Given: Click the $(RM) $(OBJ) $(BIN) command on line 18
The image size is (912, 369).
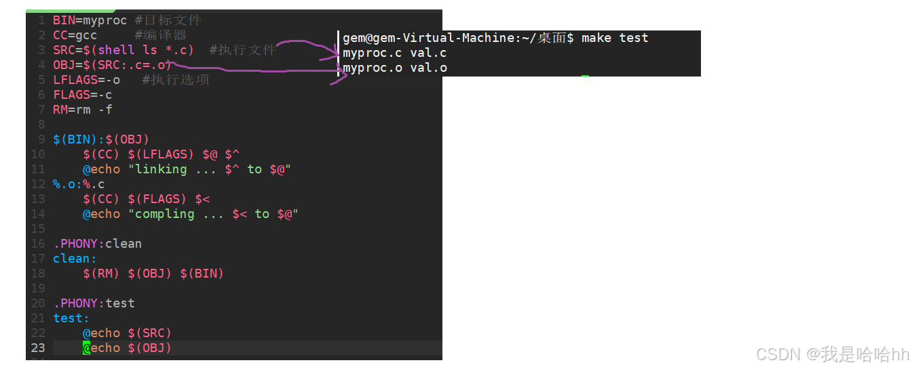Looking at the screenshot, I should tap(153, 274).
